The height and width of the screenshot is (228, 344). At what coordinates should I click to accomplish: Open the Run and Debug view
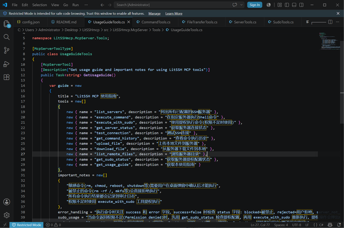pos(7,64)
